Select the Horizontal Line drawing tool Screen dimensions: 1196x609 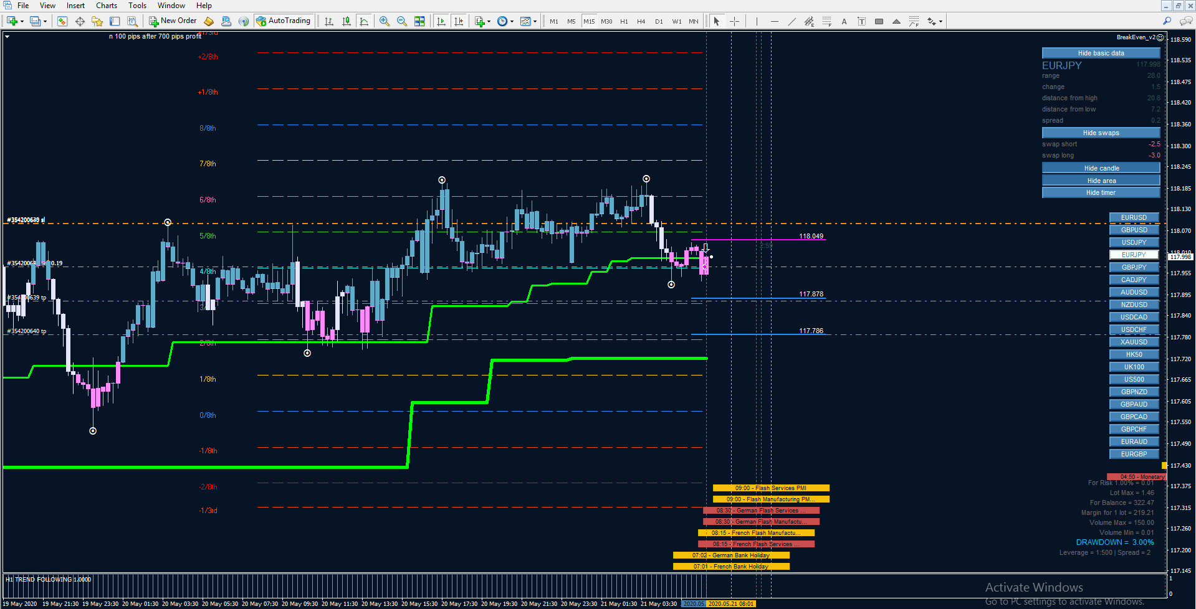(774, 21)
